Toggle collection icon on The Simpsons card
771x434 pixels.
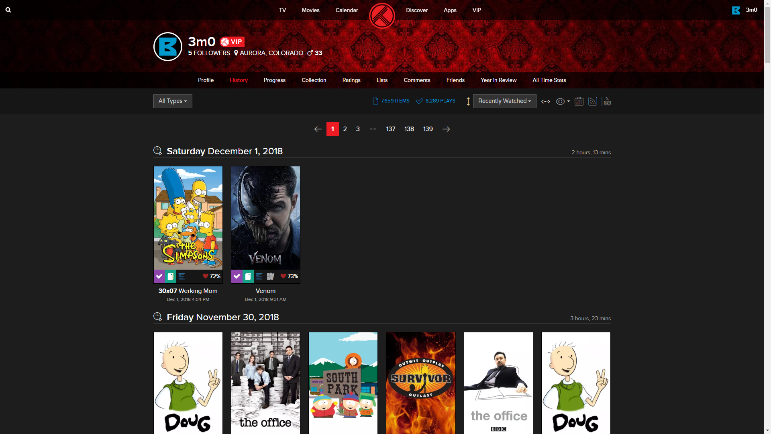170,276
